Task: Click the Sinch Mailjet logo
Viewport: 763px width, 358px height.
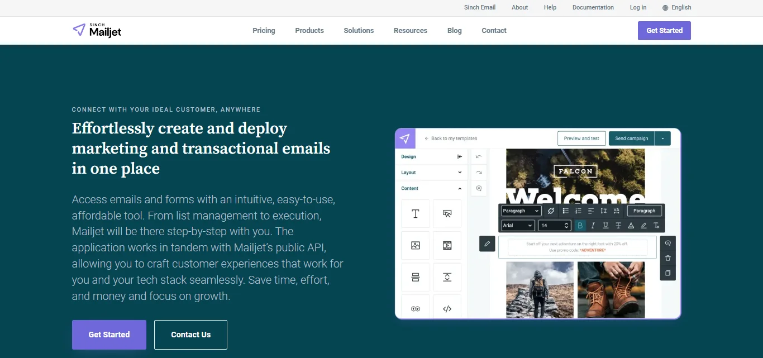Action: tap(97, 30)
